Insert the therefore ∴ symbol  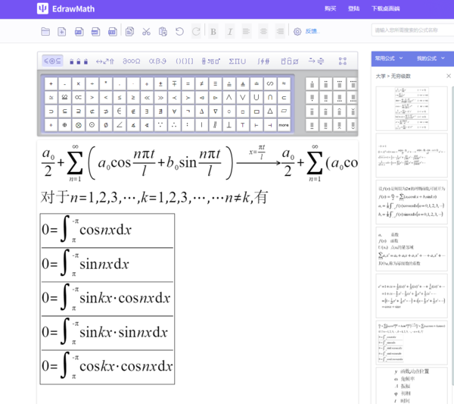coord(174,125)
